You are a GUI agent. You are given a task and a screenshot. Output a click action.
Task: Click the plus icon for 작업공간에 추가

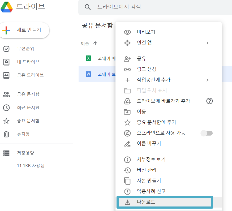click(x=127, y=80)
